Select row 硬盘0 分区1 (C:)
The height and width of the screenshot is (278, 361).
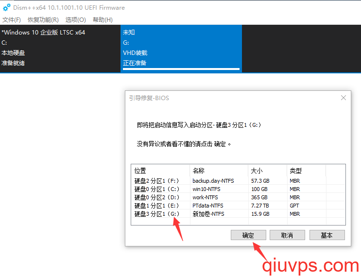point(238,189)
